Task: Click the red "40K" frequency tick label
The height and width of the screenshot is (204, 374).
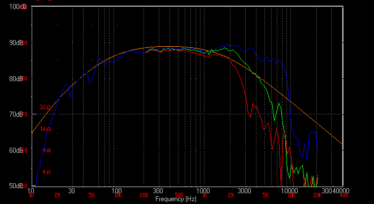Action: coord(344,196)
